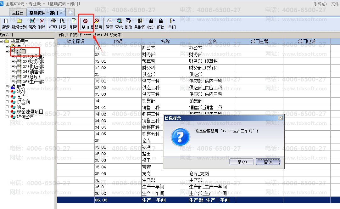Click the 禁用 (Disable) toolbar icon
This screenshot has height=209, width=340.
point(85,21)
